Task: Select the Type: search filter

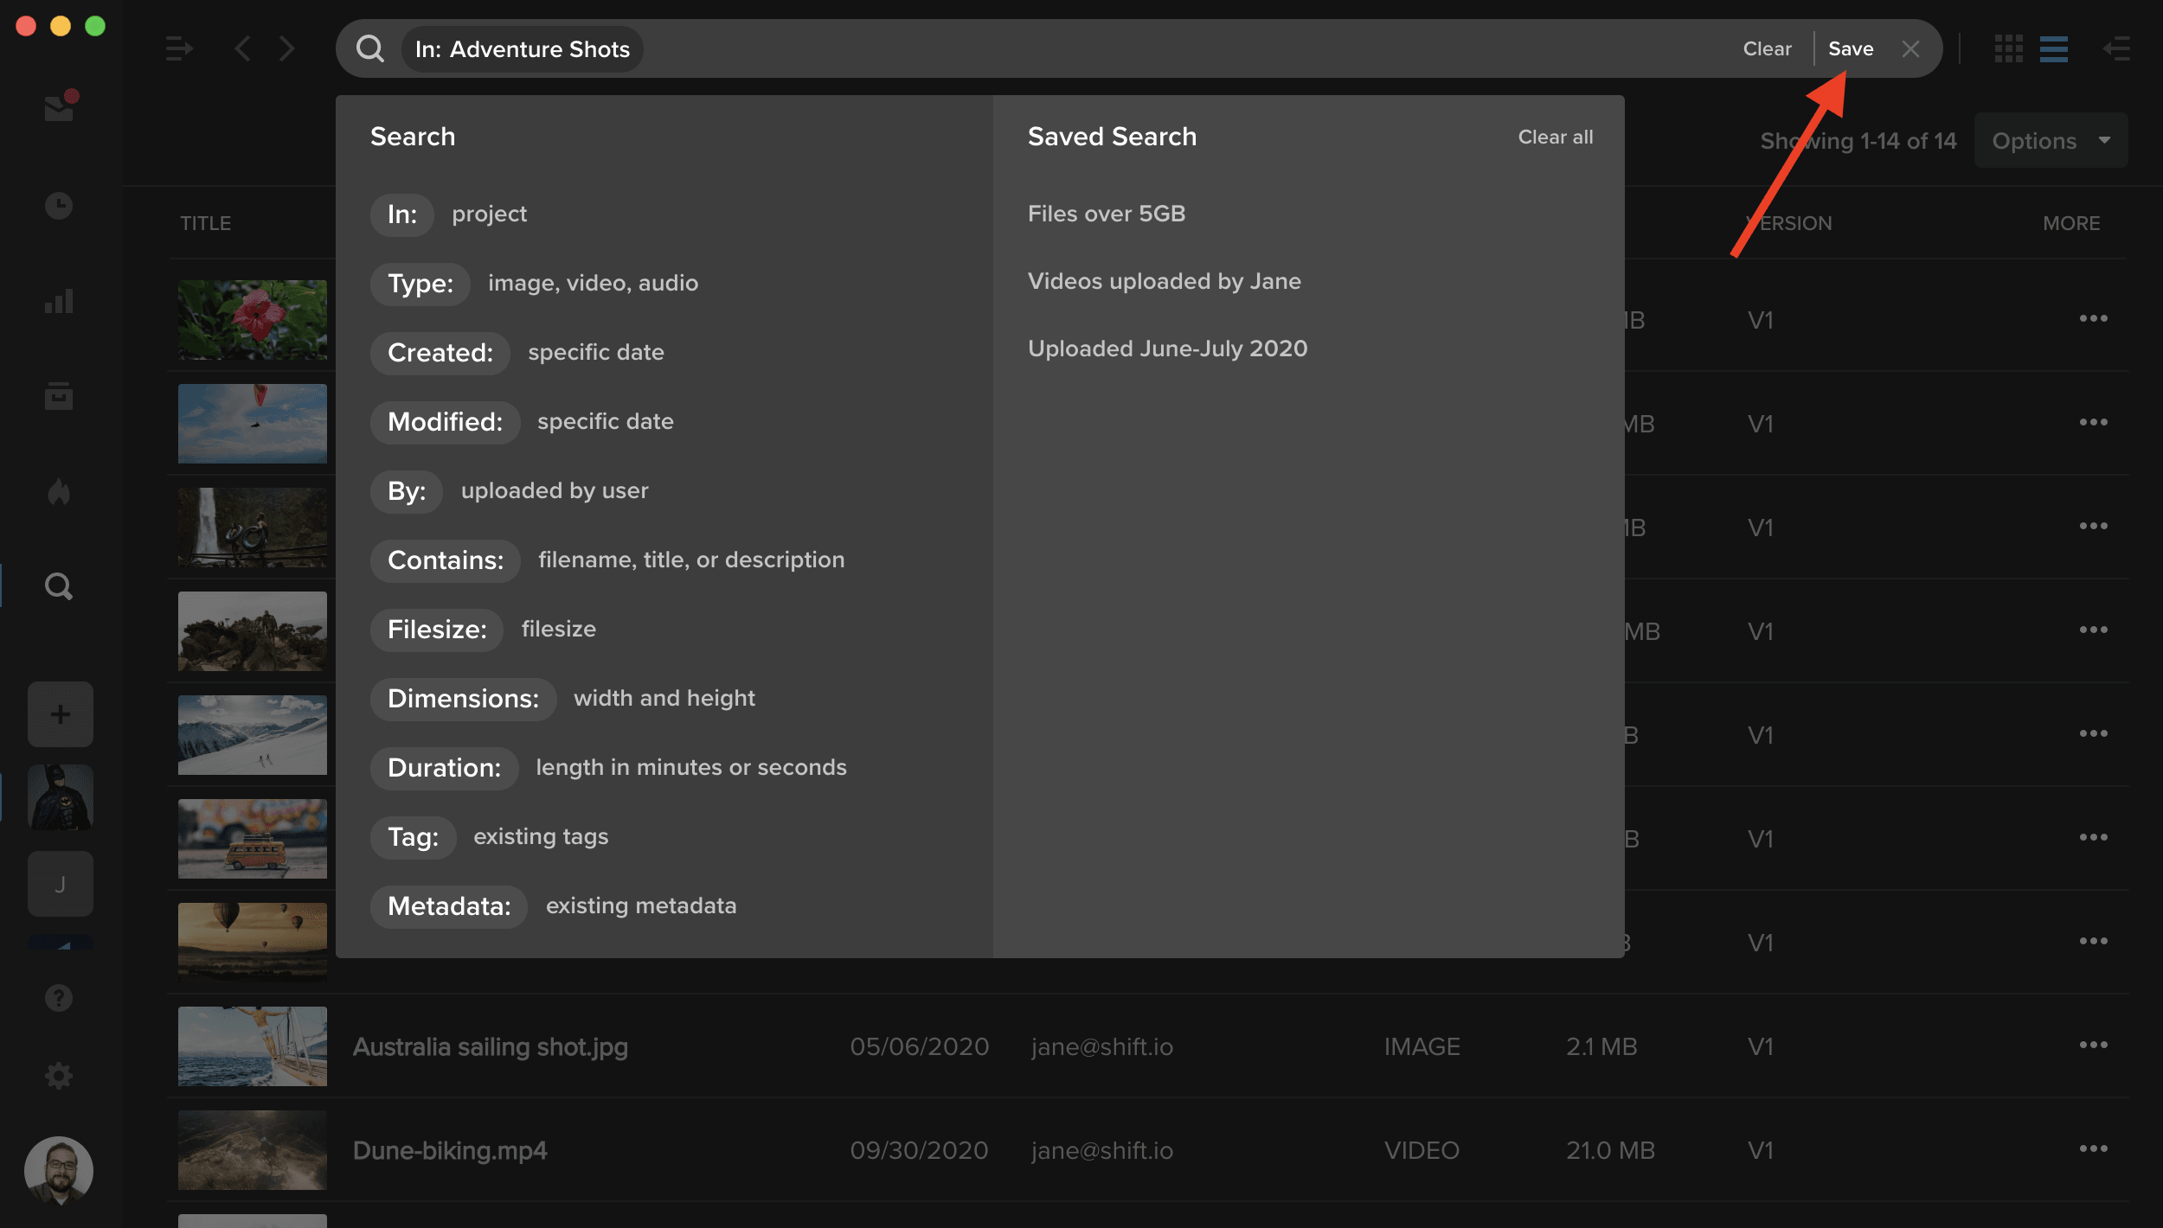Action: coord(420,284)
